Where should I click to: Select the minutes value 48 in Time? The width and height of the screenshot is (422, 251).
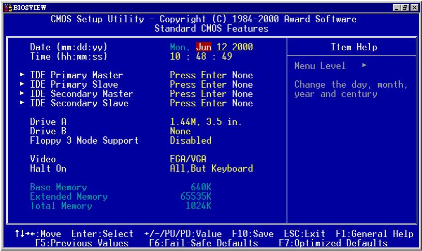[x=201, y=57]
